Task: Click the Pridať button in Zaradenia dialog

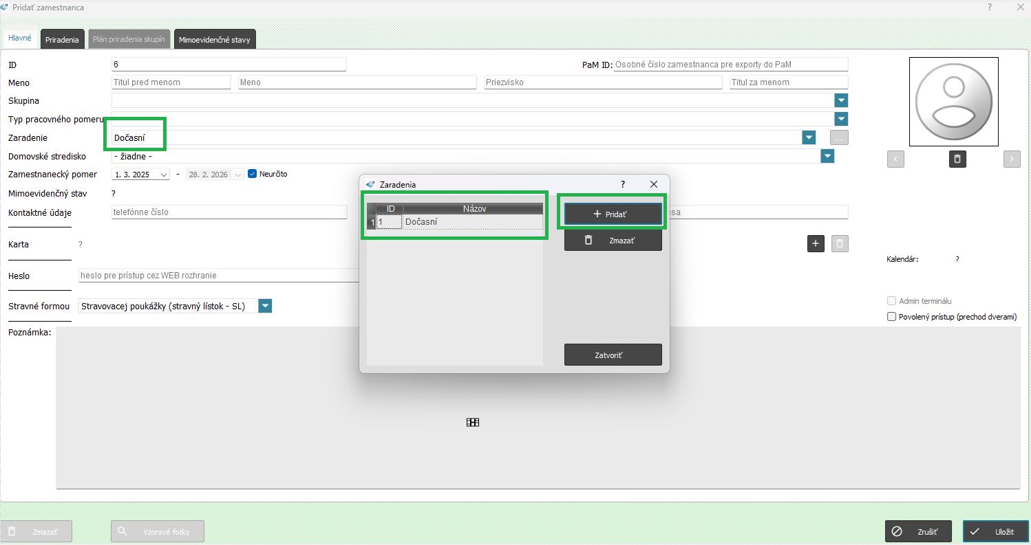Action: point(613,214)
